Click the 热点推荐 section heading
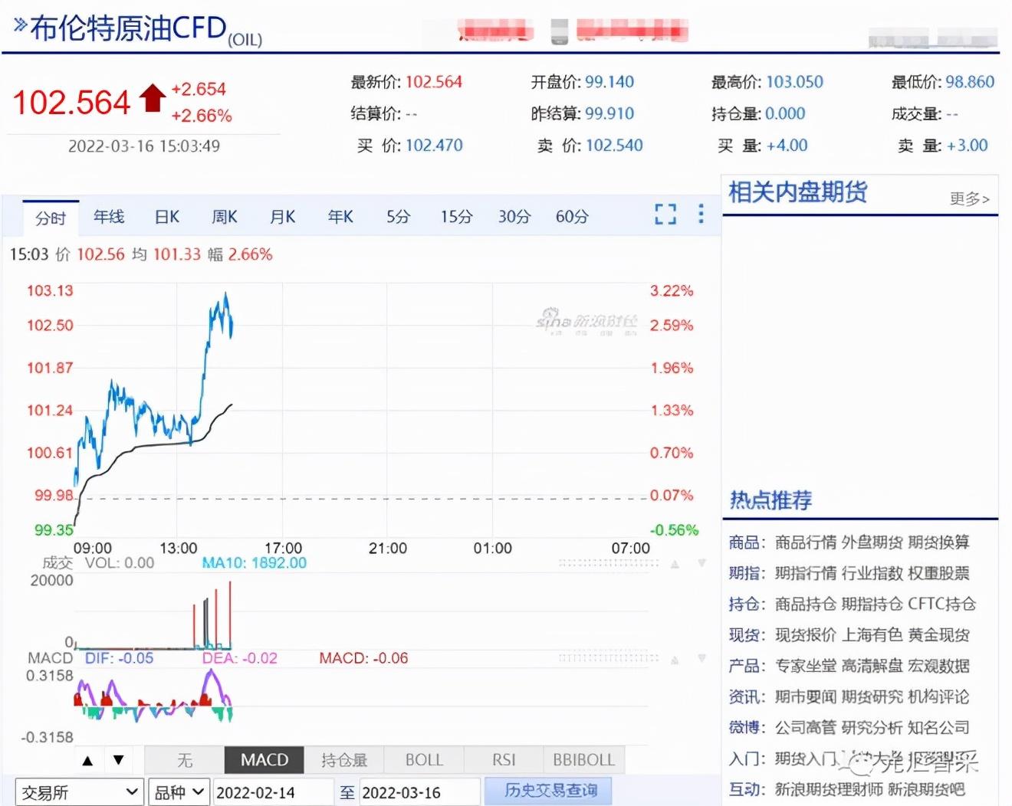This screenshot has width=1012, height=806. click(770, 501)
